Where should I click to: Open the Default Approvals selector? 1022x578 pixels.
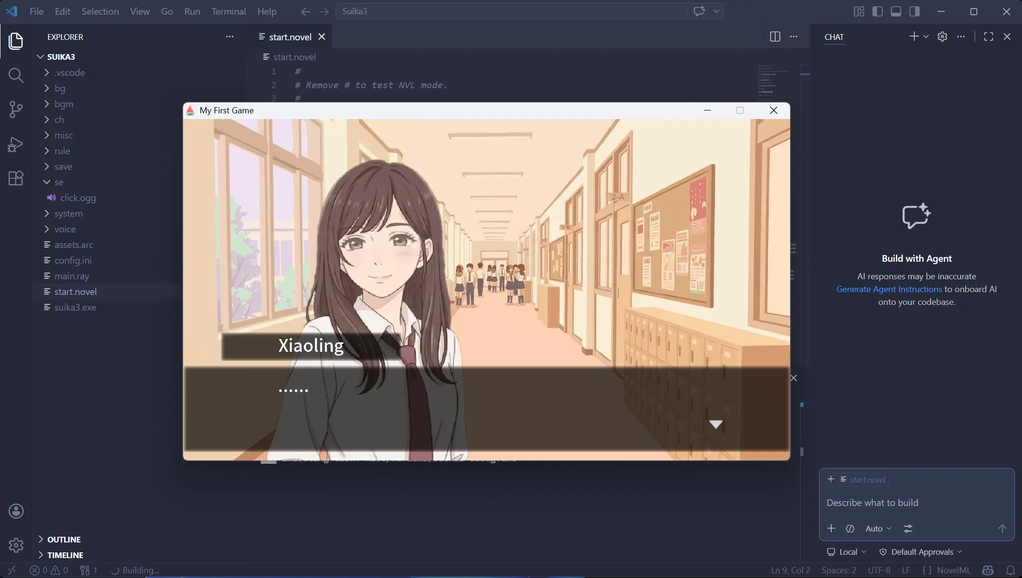pyautogui.click(x=920, y=551)
